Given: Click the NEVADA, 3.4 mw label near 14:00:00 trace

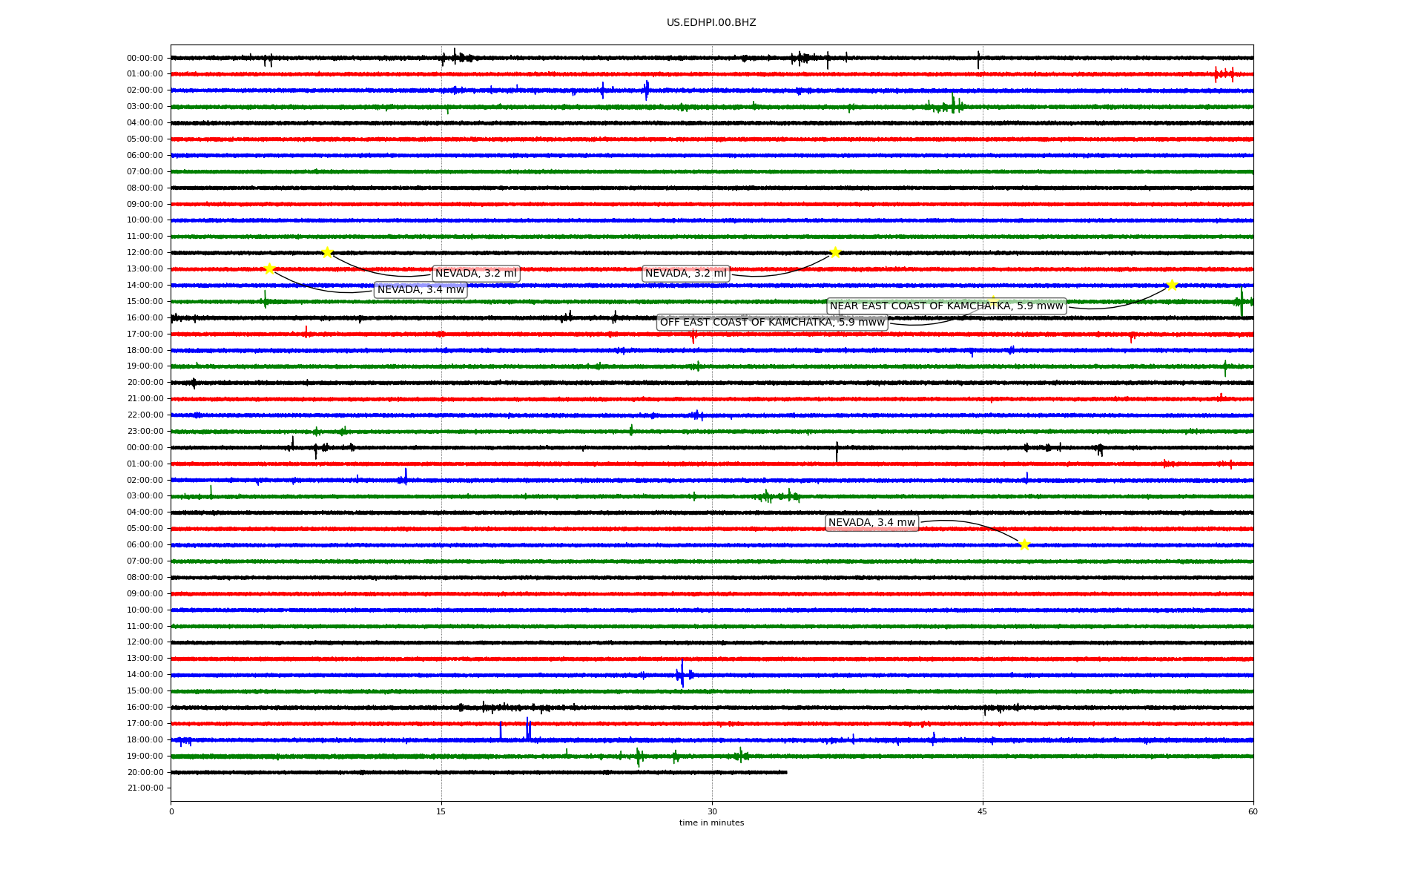Looking at the screenshot, I should pyautogui.click(x=421, y=290).
